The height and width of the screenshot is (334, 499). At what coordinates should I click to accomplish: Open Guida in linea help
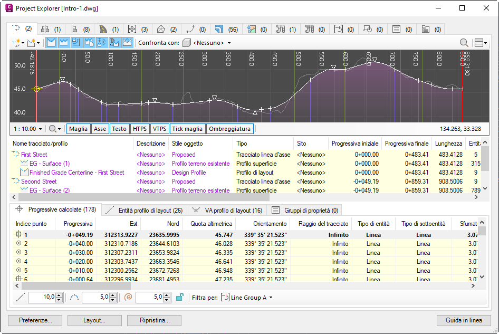click(464, 320)
